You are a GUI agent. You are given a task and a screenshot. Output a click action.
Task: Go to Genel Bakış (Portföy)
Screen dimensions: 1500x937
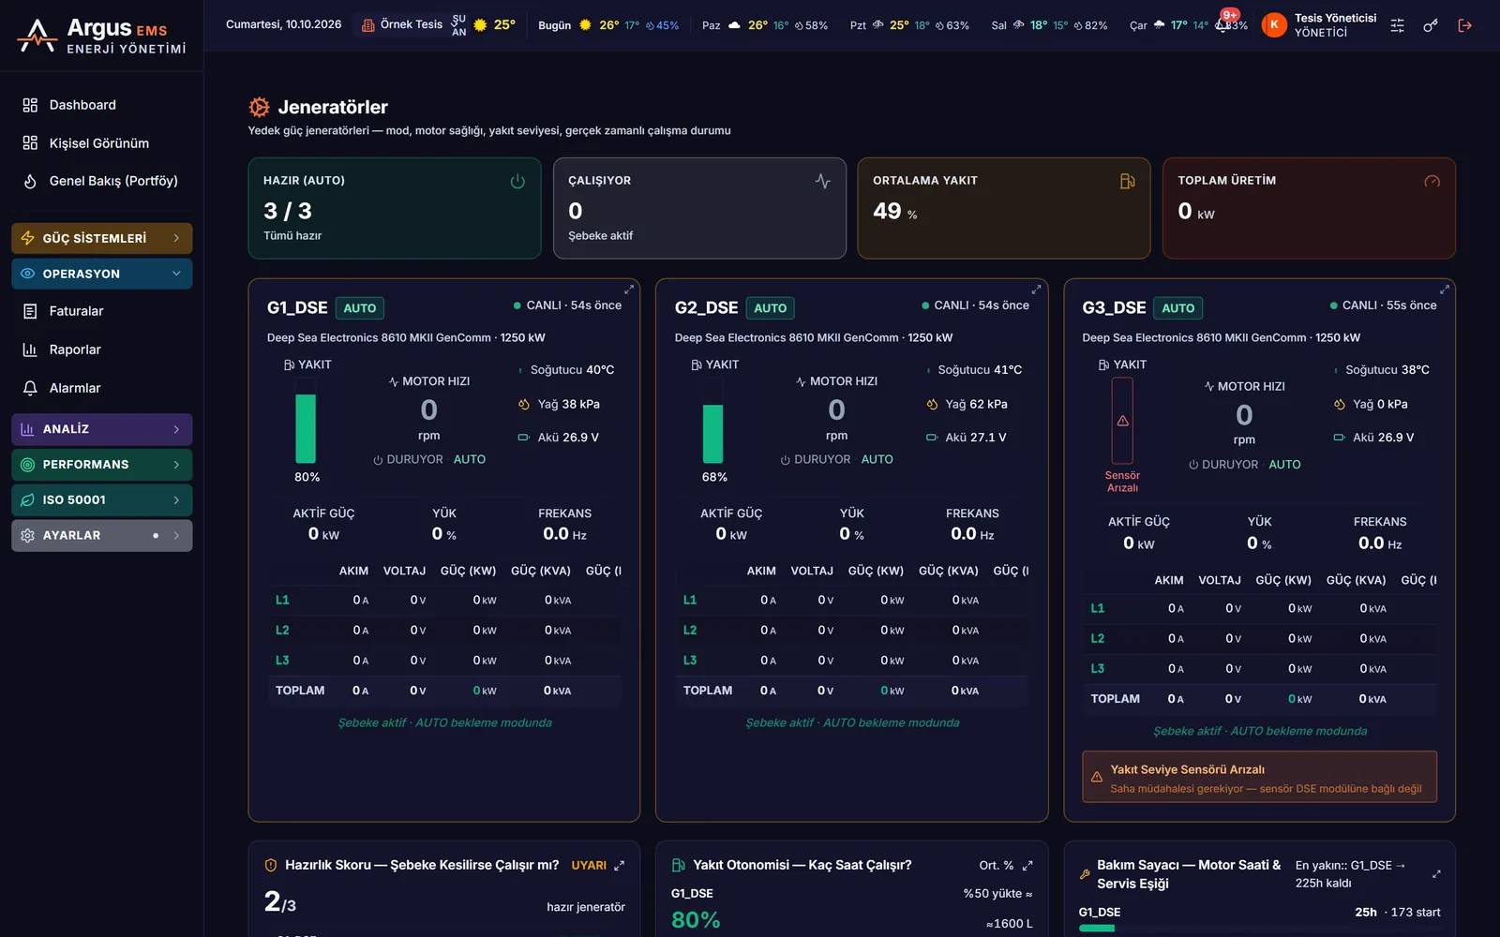(x=102, y=181)
